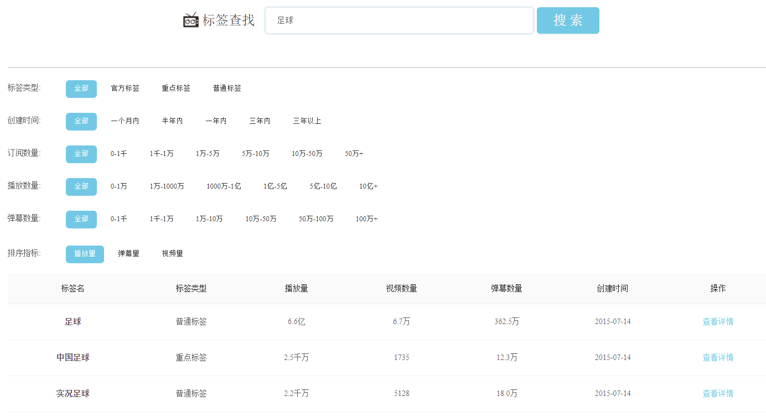The width and height of the screenshot is (766, 417).
Task: Select 全部 in the 订阅数量 row
Action: coord(81,154)
